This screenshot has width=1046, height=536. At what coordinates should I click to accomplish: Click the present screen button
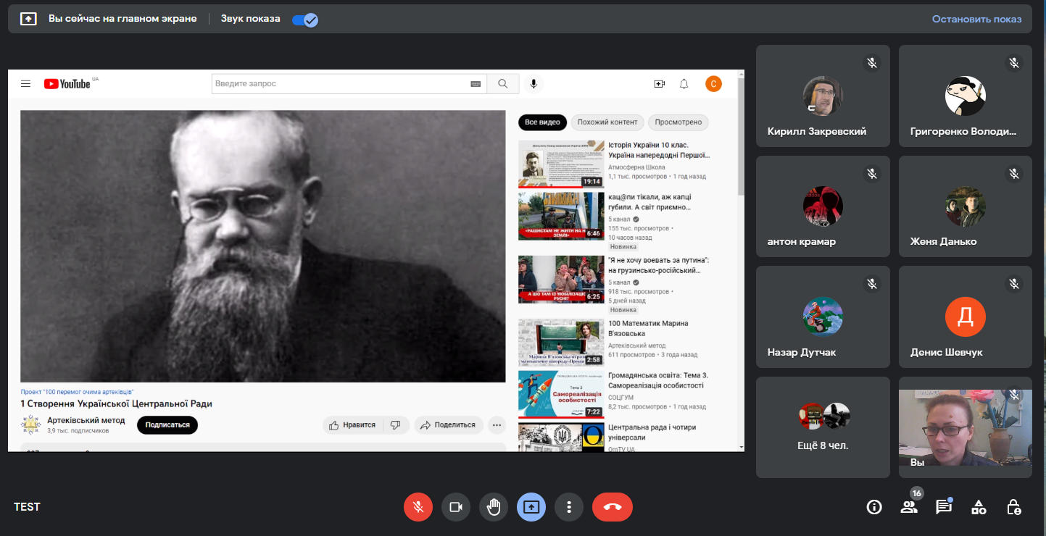coord(531,507)
